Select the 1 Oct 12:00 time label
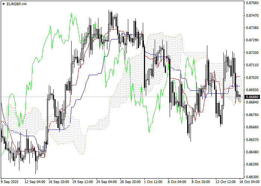 [x=154, y=182]
